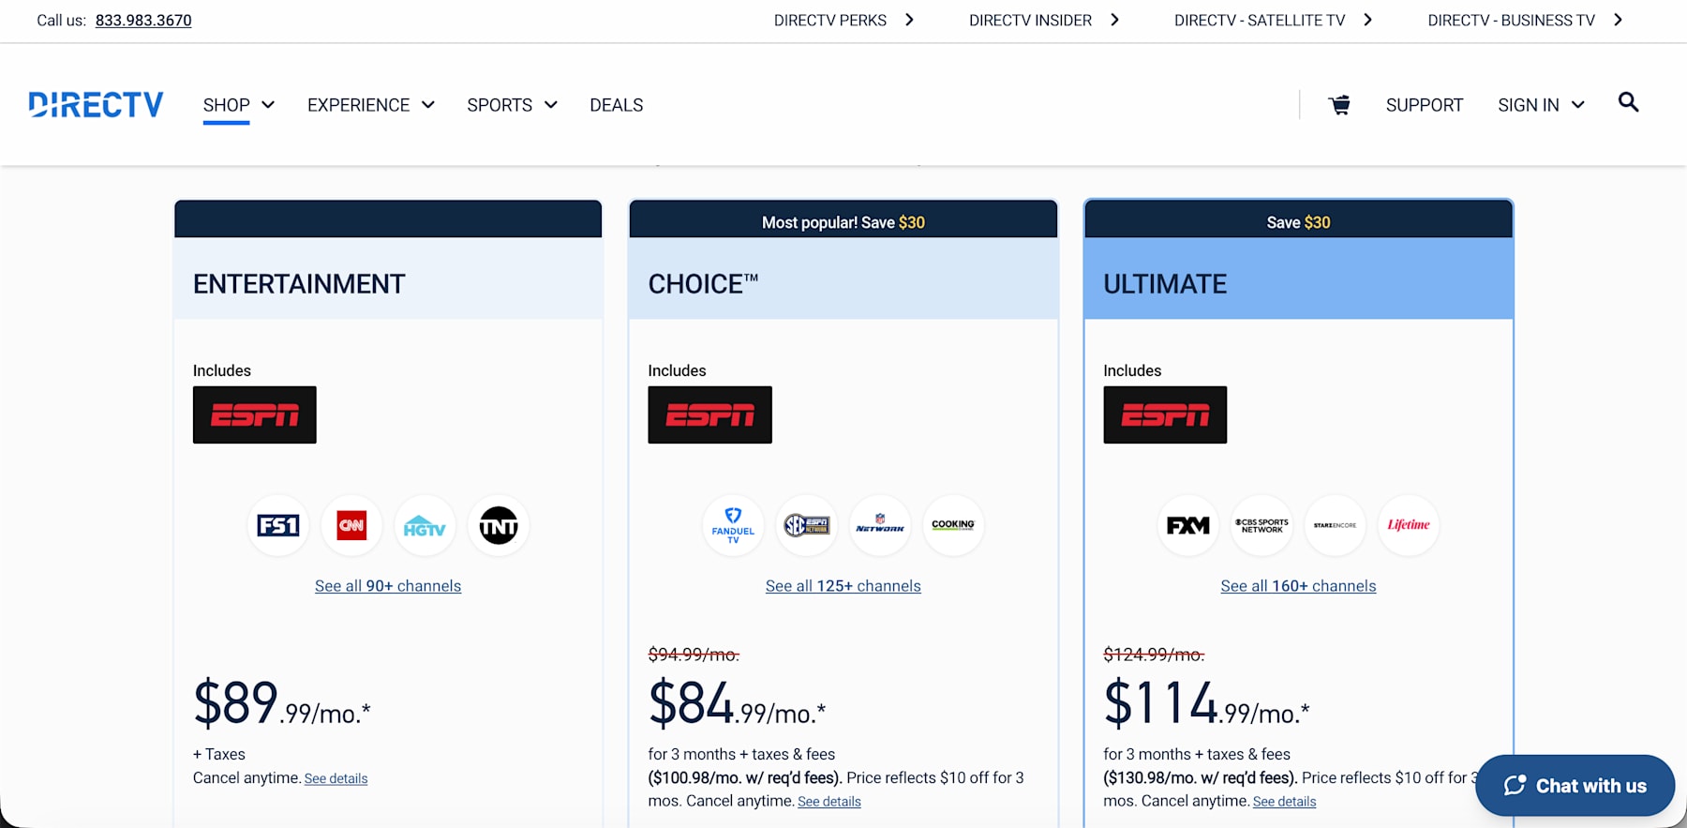Click the DIRECTV - BUSINESS TV arrow
Screen dimensions: 1687x828
click(x=1618, y=20)
